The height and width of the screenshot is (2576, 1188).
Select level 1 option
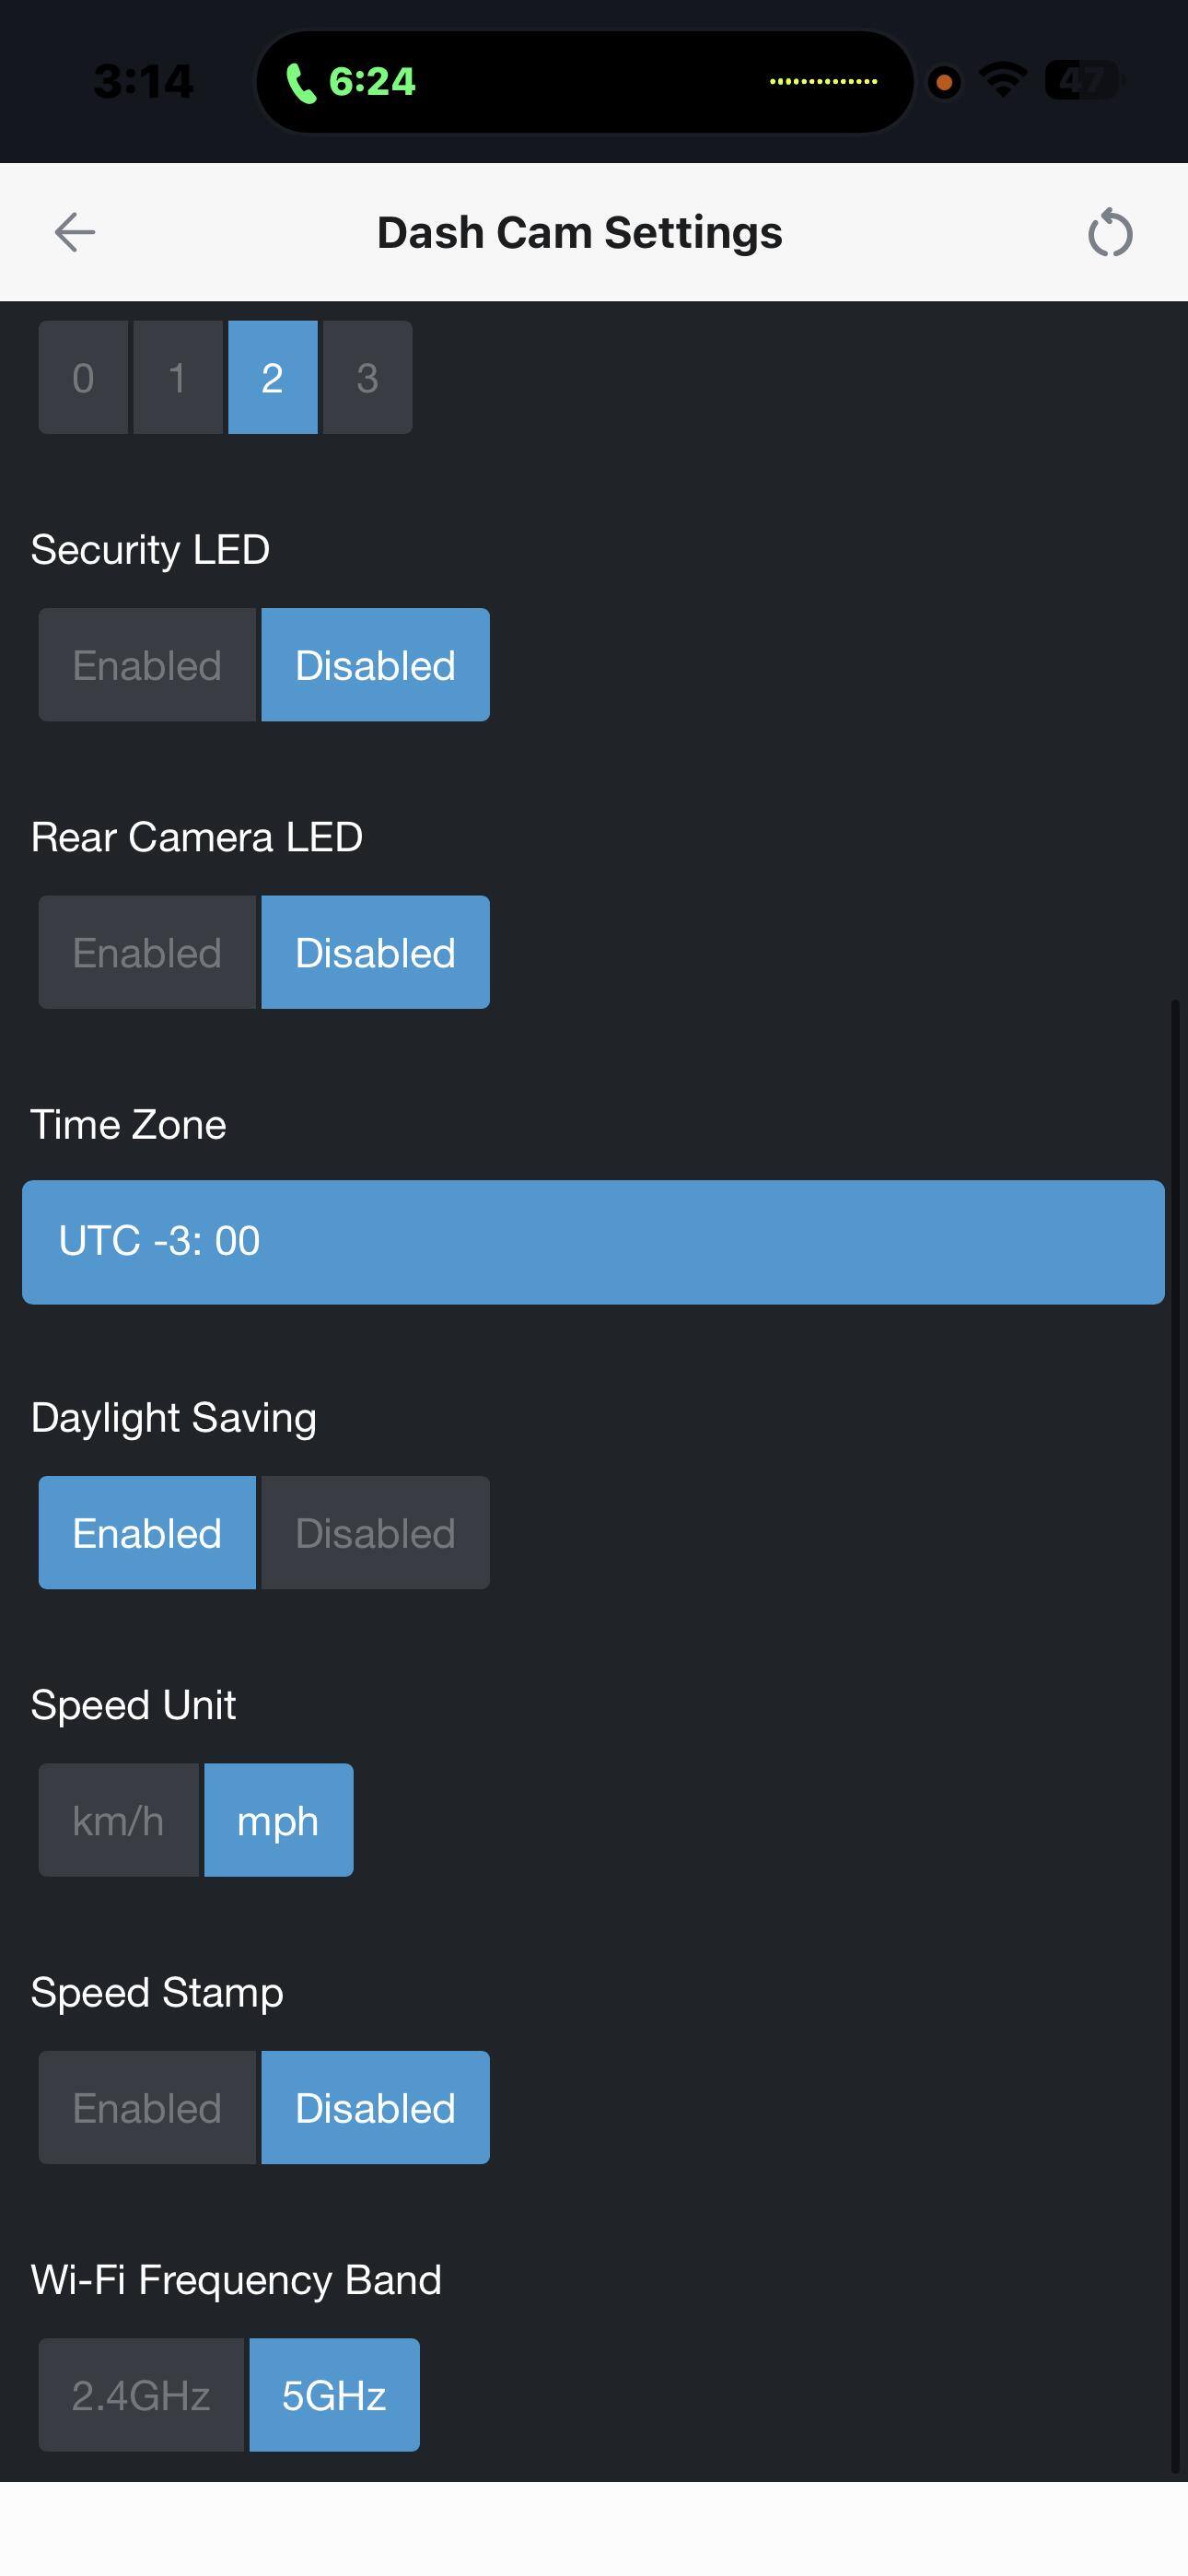pyautogui.click(x=177, y=378)
